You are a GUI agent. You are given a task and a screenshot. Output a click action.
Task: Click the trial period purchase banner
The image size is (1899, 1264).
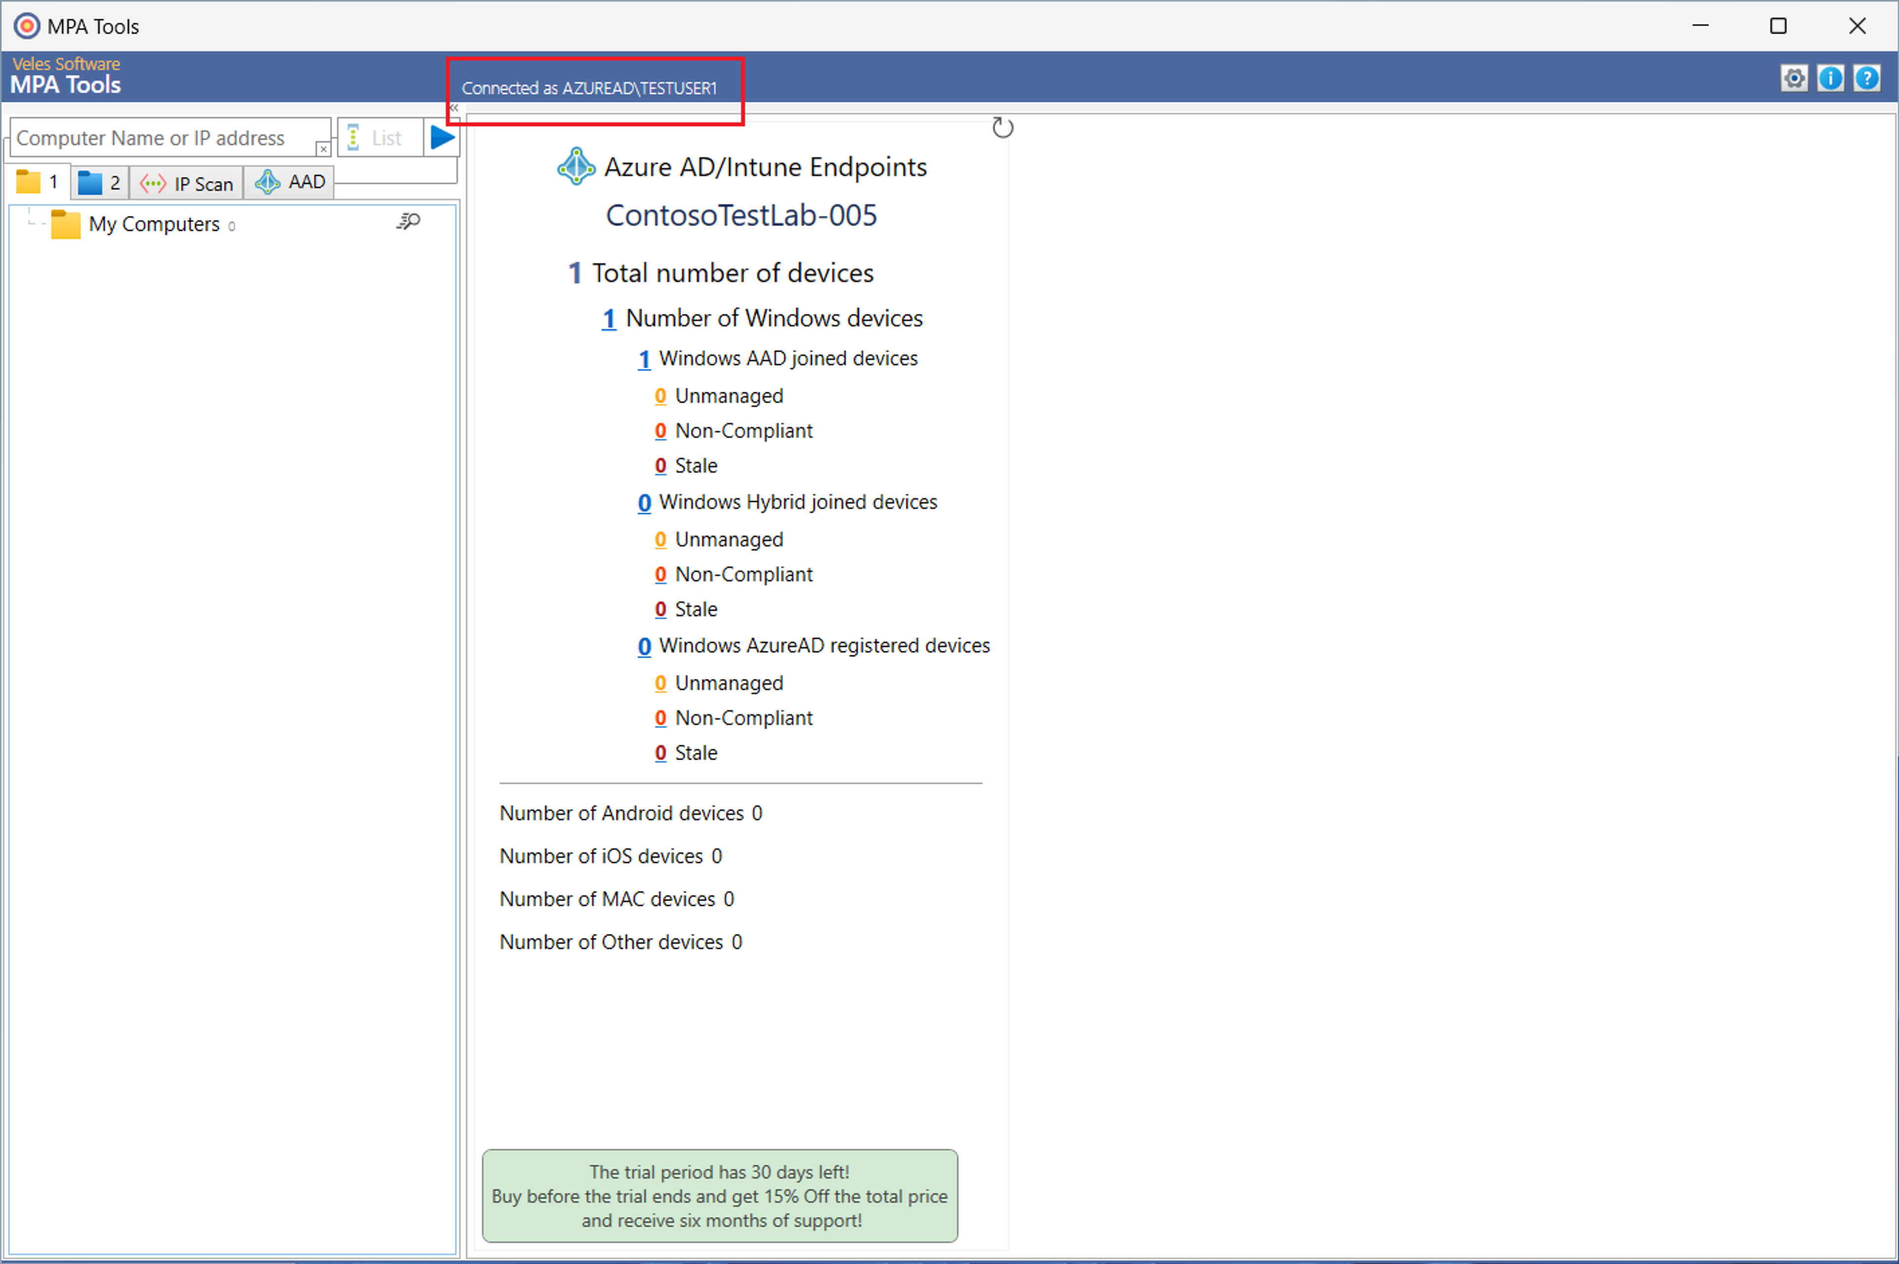[x=720, y=1195]
